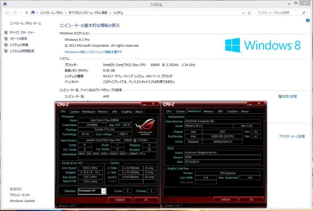Open システムの保護 link
The height and width of the screenshot is (211, 313).
[19, 45]
